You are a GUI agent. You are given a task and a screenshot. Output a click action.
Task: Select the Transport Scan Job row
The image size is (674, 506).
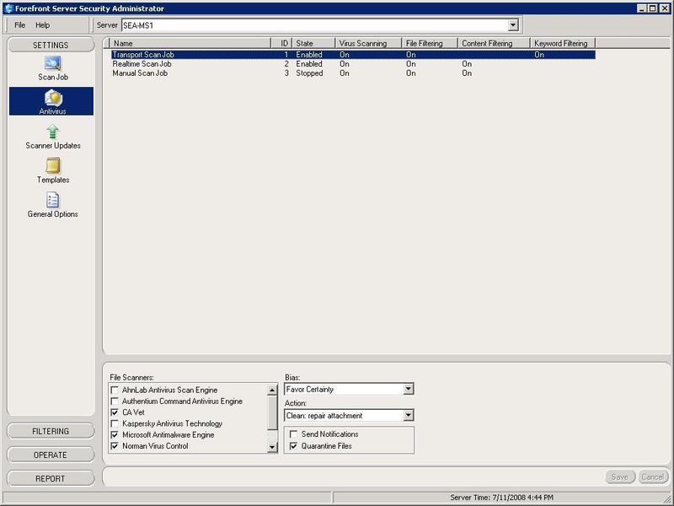coord(353,55)
